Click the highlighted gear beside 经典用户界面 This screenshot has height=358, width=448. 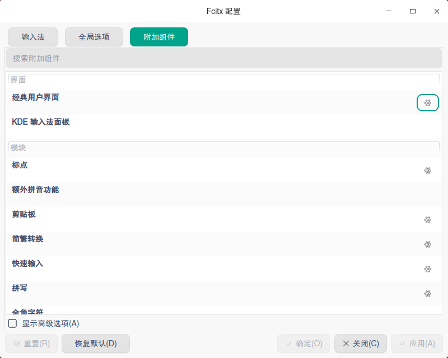pos(427,103)
